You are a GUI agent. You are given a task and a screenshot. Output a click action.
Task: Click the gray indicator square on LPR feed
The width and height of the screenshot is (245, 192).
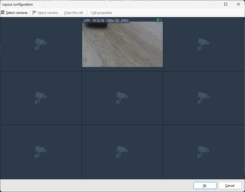point(161,20)
